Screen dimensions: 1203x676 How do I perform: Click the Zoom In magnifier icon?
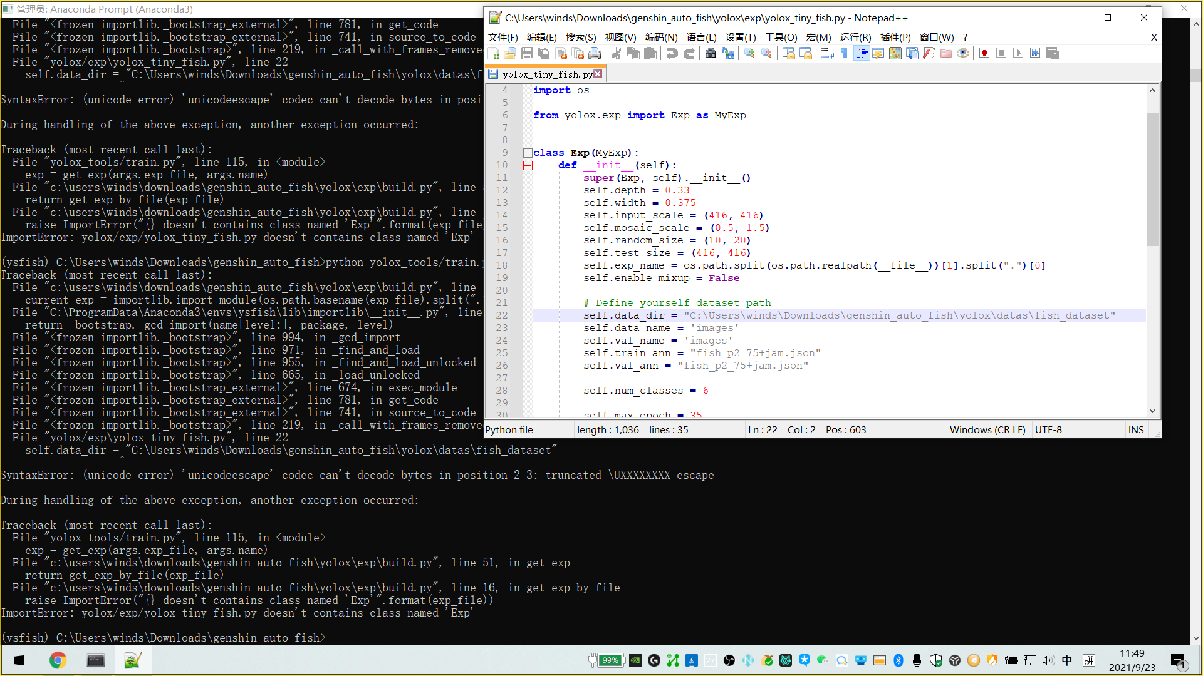coord(749,54)
